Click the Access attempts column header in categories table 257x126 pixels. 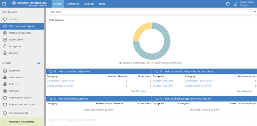click(117, 76)
